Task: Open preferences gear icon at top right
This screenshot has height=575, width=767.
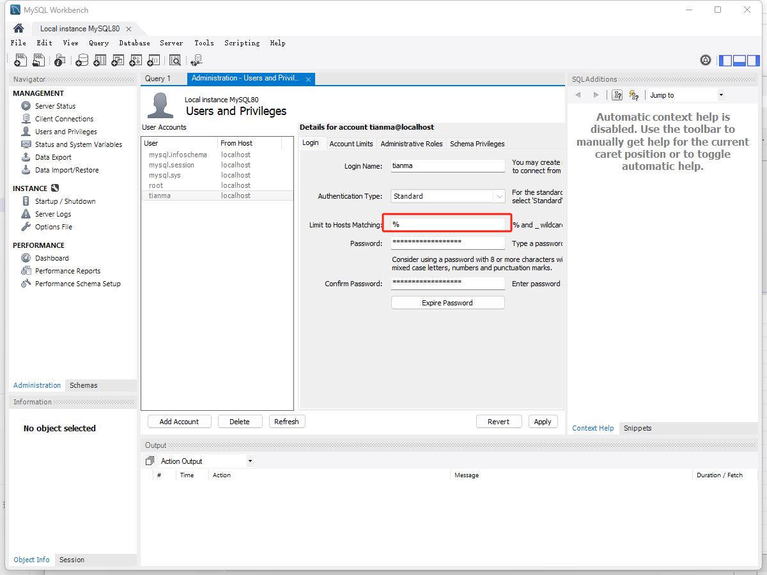Action: pyautogui.click(x=706, y=60)
